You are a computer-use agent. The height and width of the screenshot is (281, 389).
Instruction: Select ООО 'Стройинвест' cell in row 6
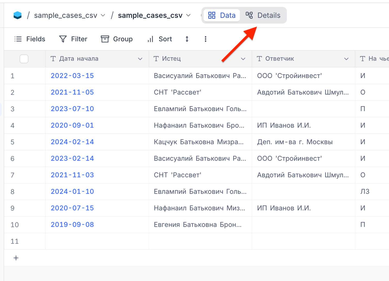304,158
